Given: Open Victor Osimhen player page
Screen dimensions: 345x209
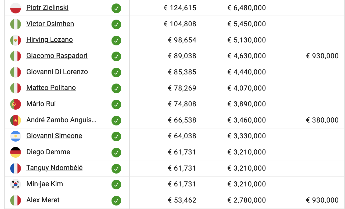Looking at the screenshot, I should [x=50, y=24].
